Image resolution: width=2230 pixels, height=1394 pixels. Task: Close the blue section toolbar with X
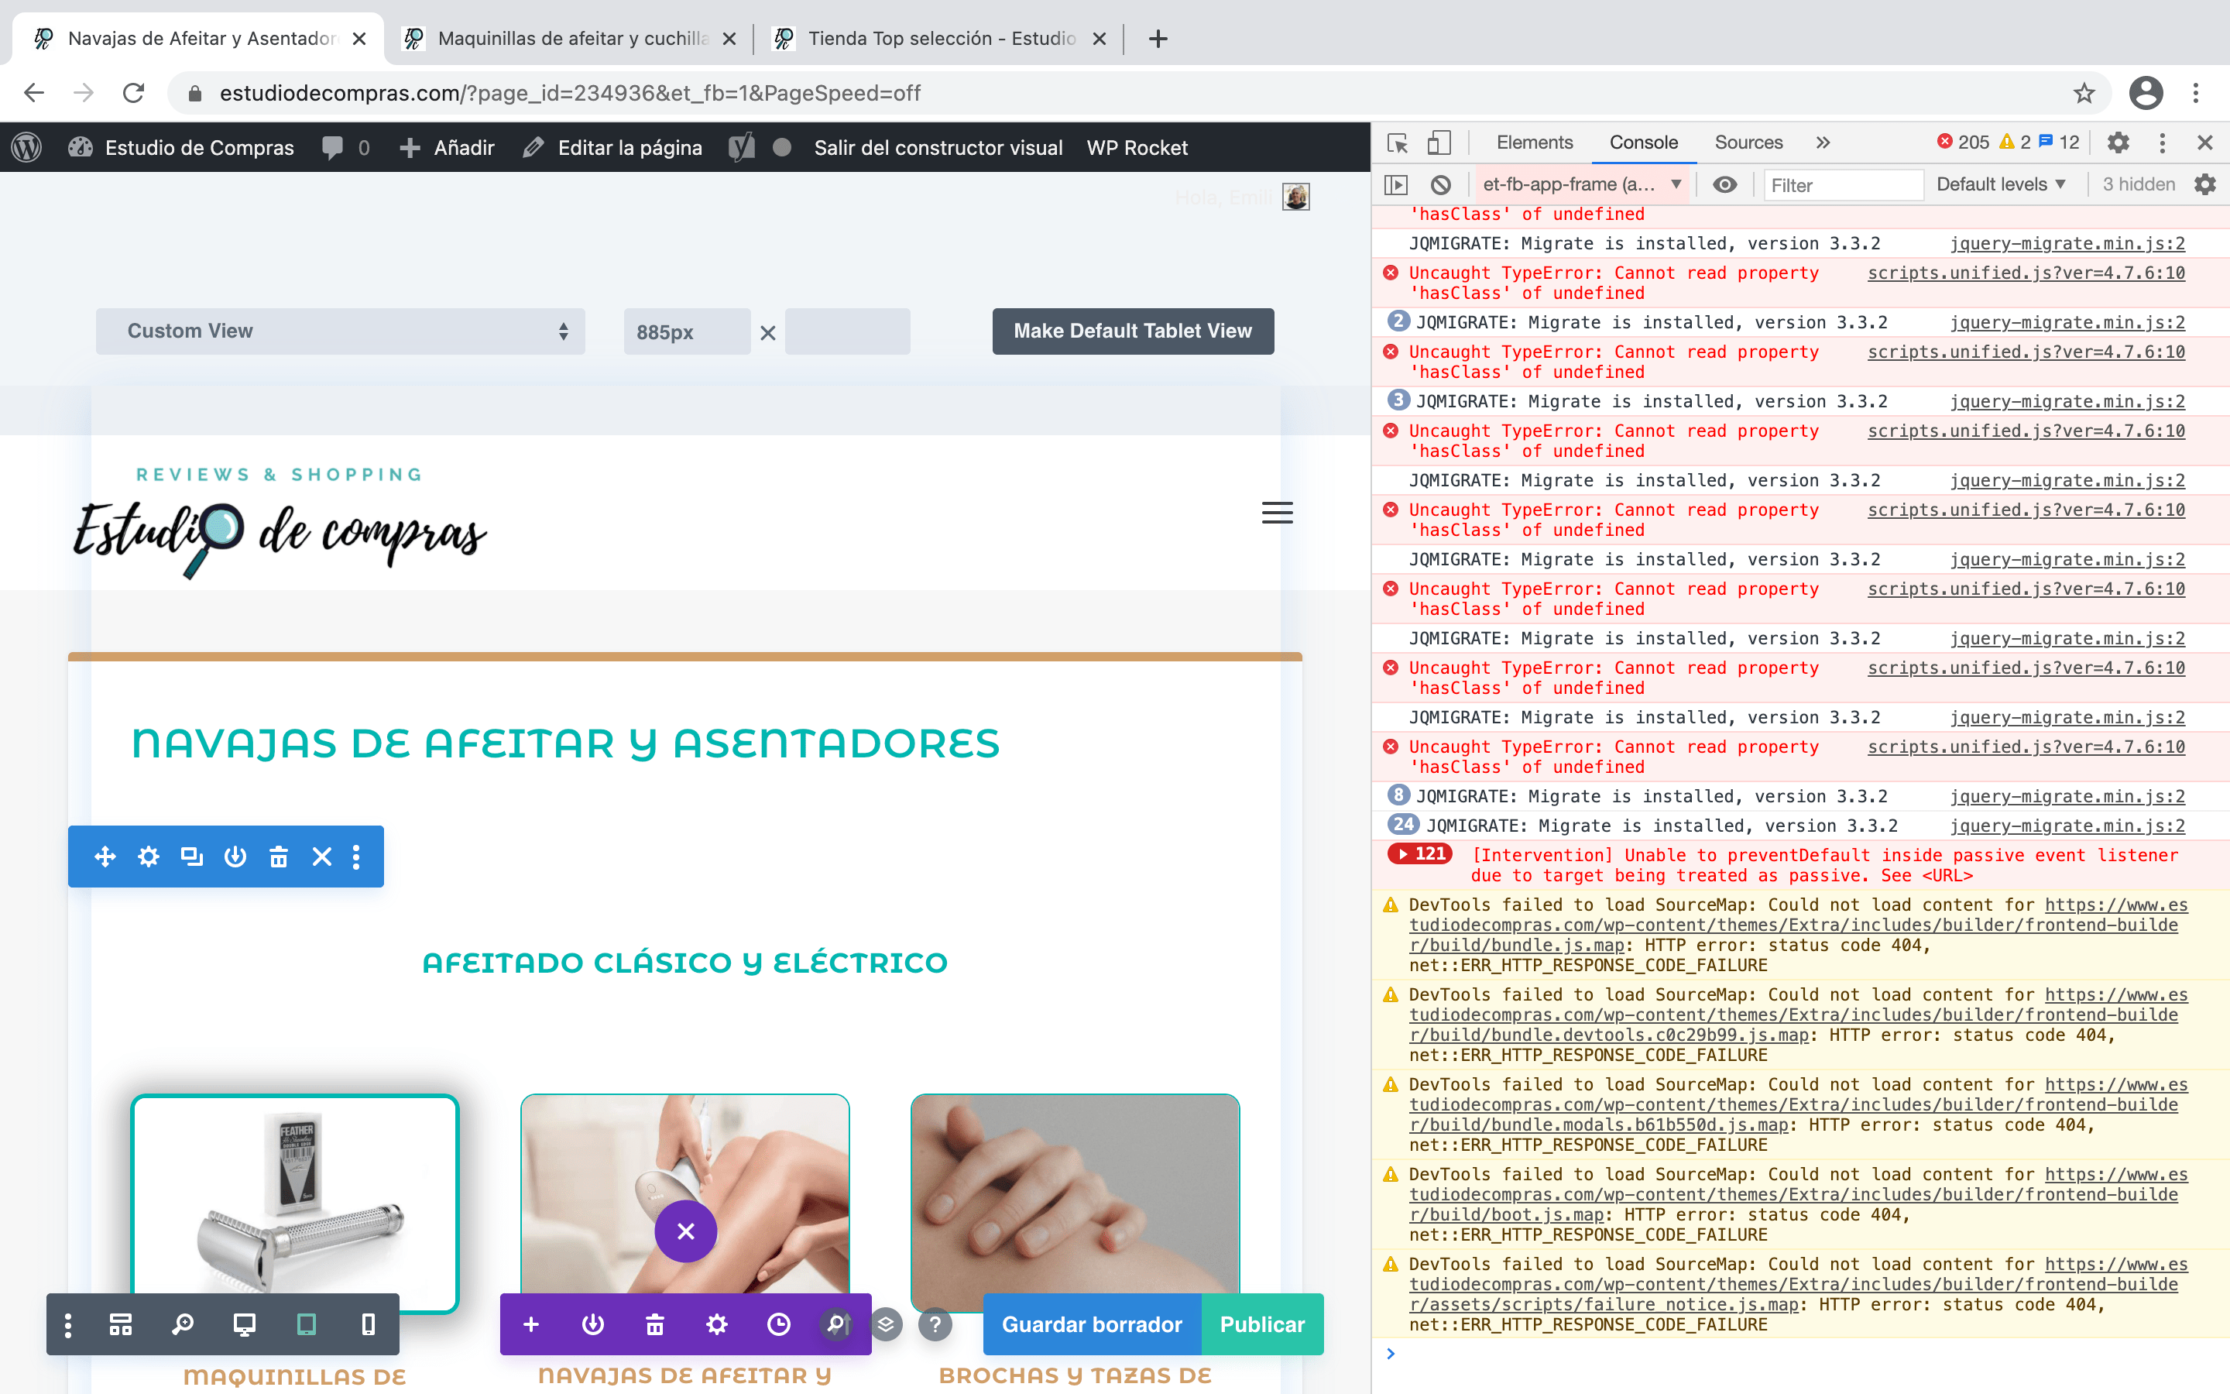[321, 857]
